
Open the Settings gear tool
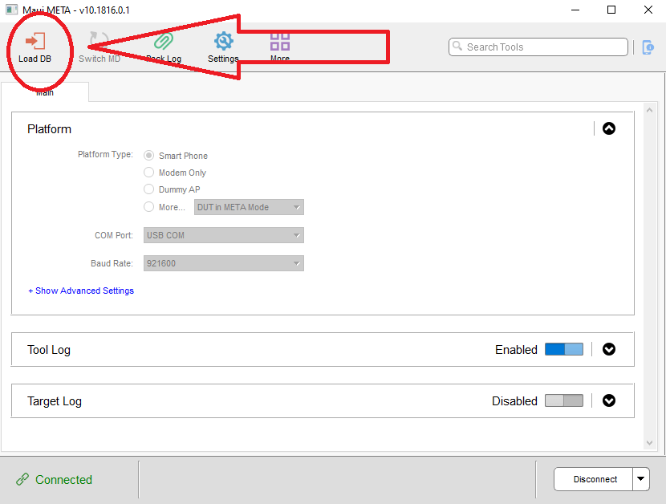pyautogui.click(x=223, y=48)
